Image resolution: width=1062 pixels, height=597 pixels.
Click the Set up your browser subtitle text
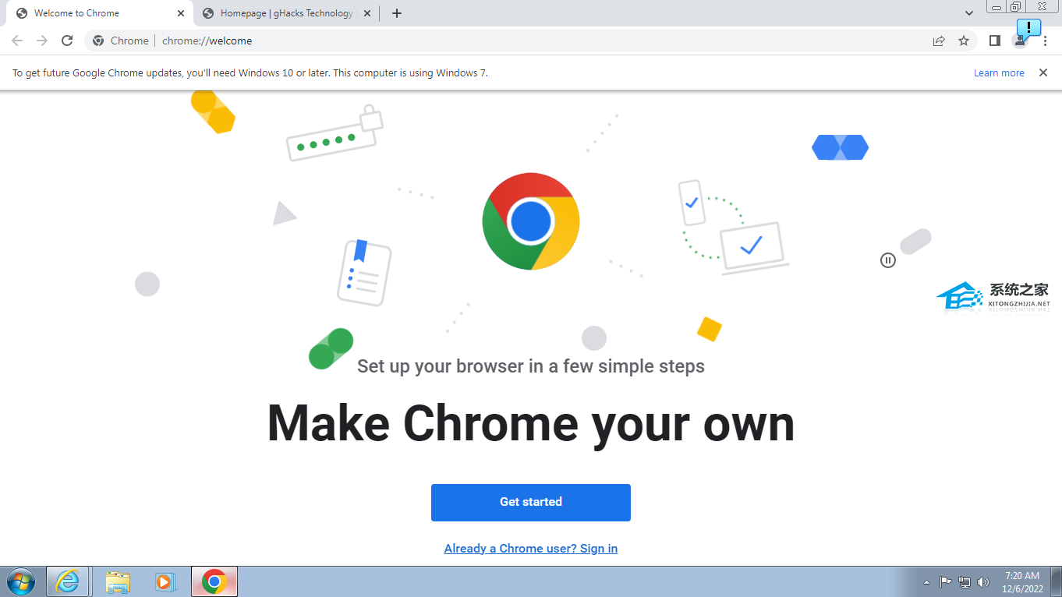531,366
